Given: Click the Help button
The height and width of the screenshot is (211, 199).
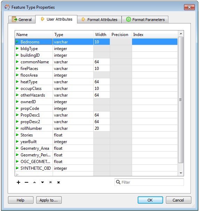Looking at the screenshot, I should tap(21, 200).
